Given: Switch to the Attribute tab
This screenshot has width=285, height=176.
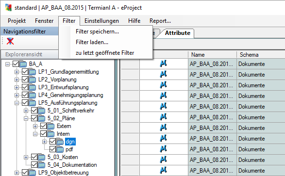Looking at the screenshot, I should click(178, 33).
